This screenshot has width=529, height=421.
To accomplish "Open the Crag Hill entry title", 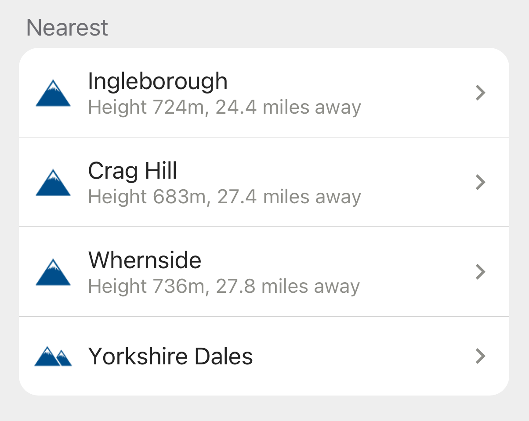I will pos(133,171).
